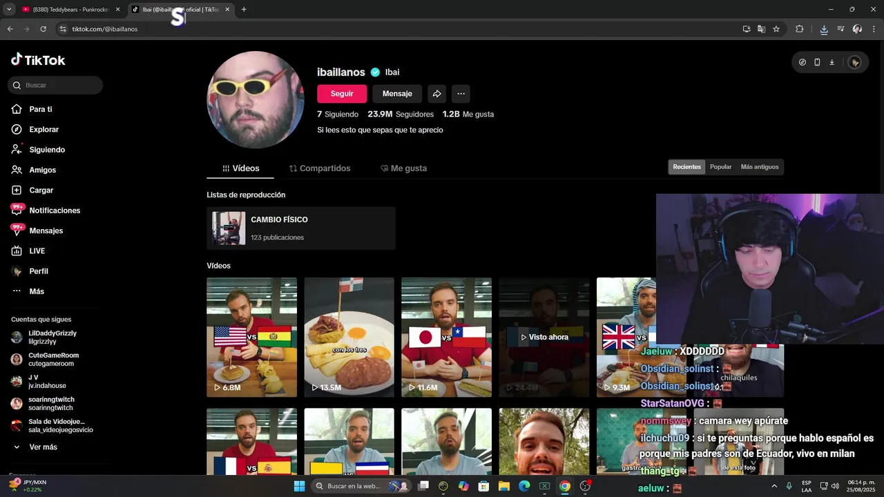Switch to the Vídeos tab

[x=240, y=168]
